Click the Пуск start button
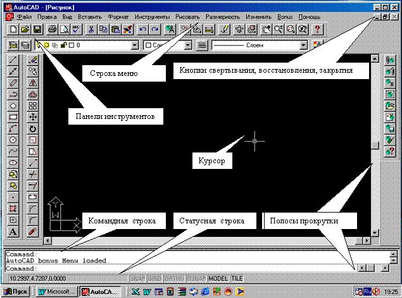The width and height of the screenshot is (402, 298). point(16,291)
